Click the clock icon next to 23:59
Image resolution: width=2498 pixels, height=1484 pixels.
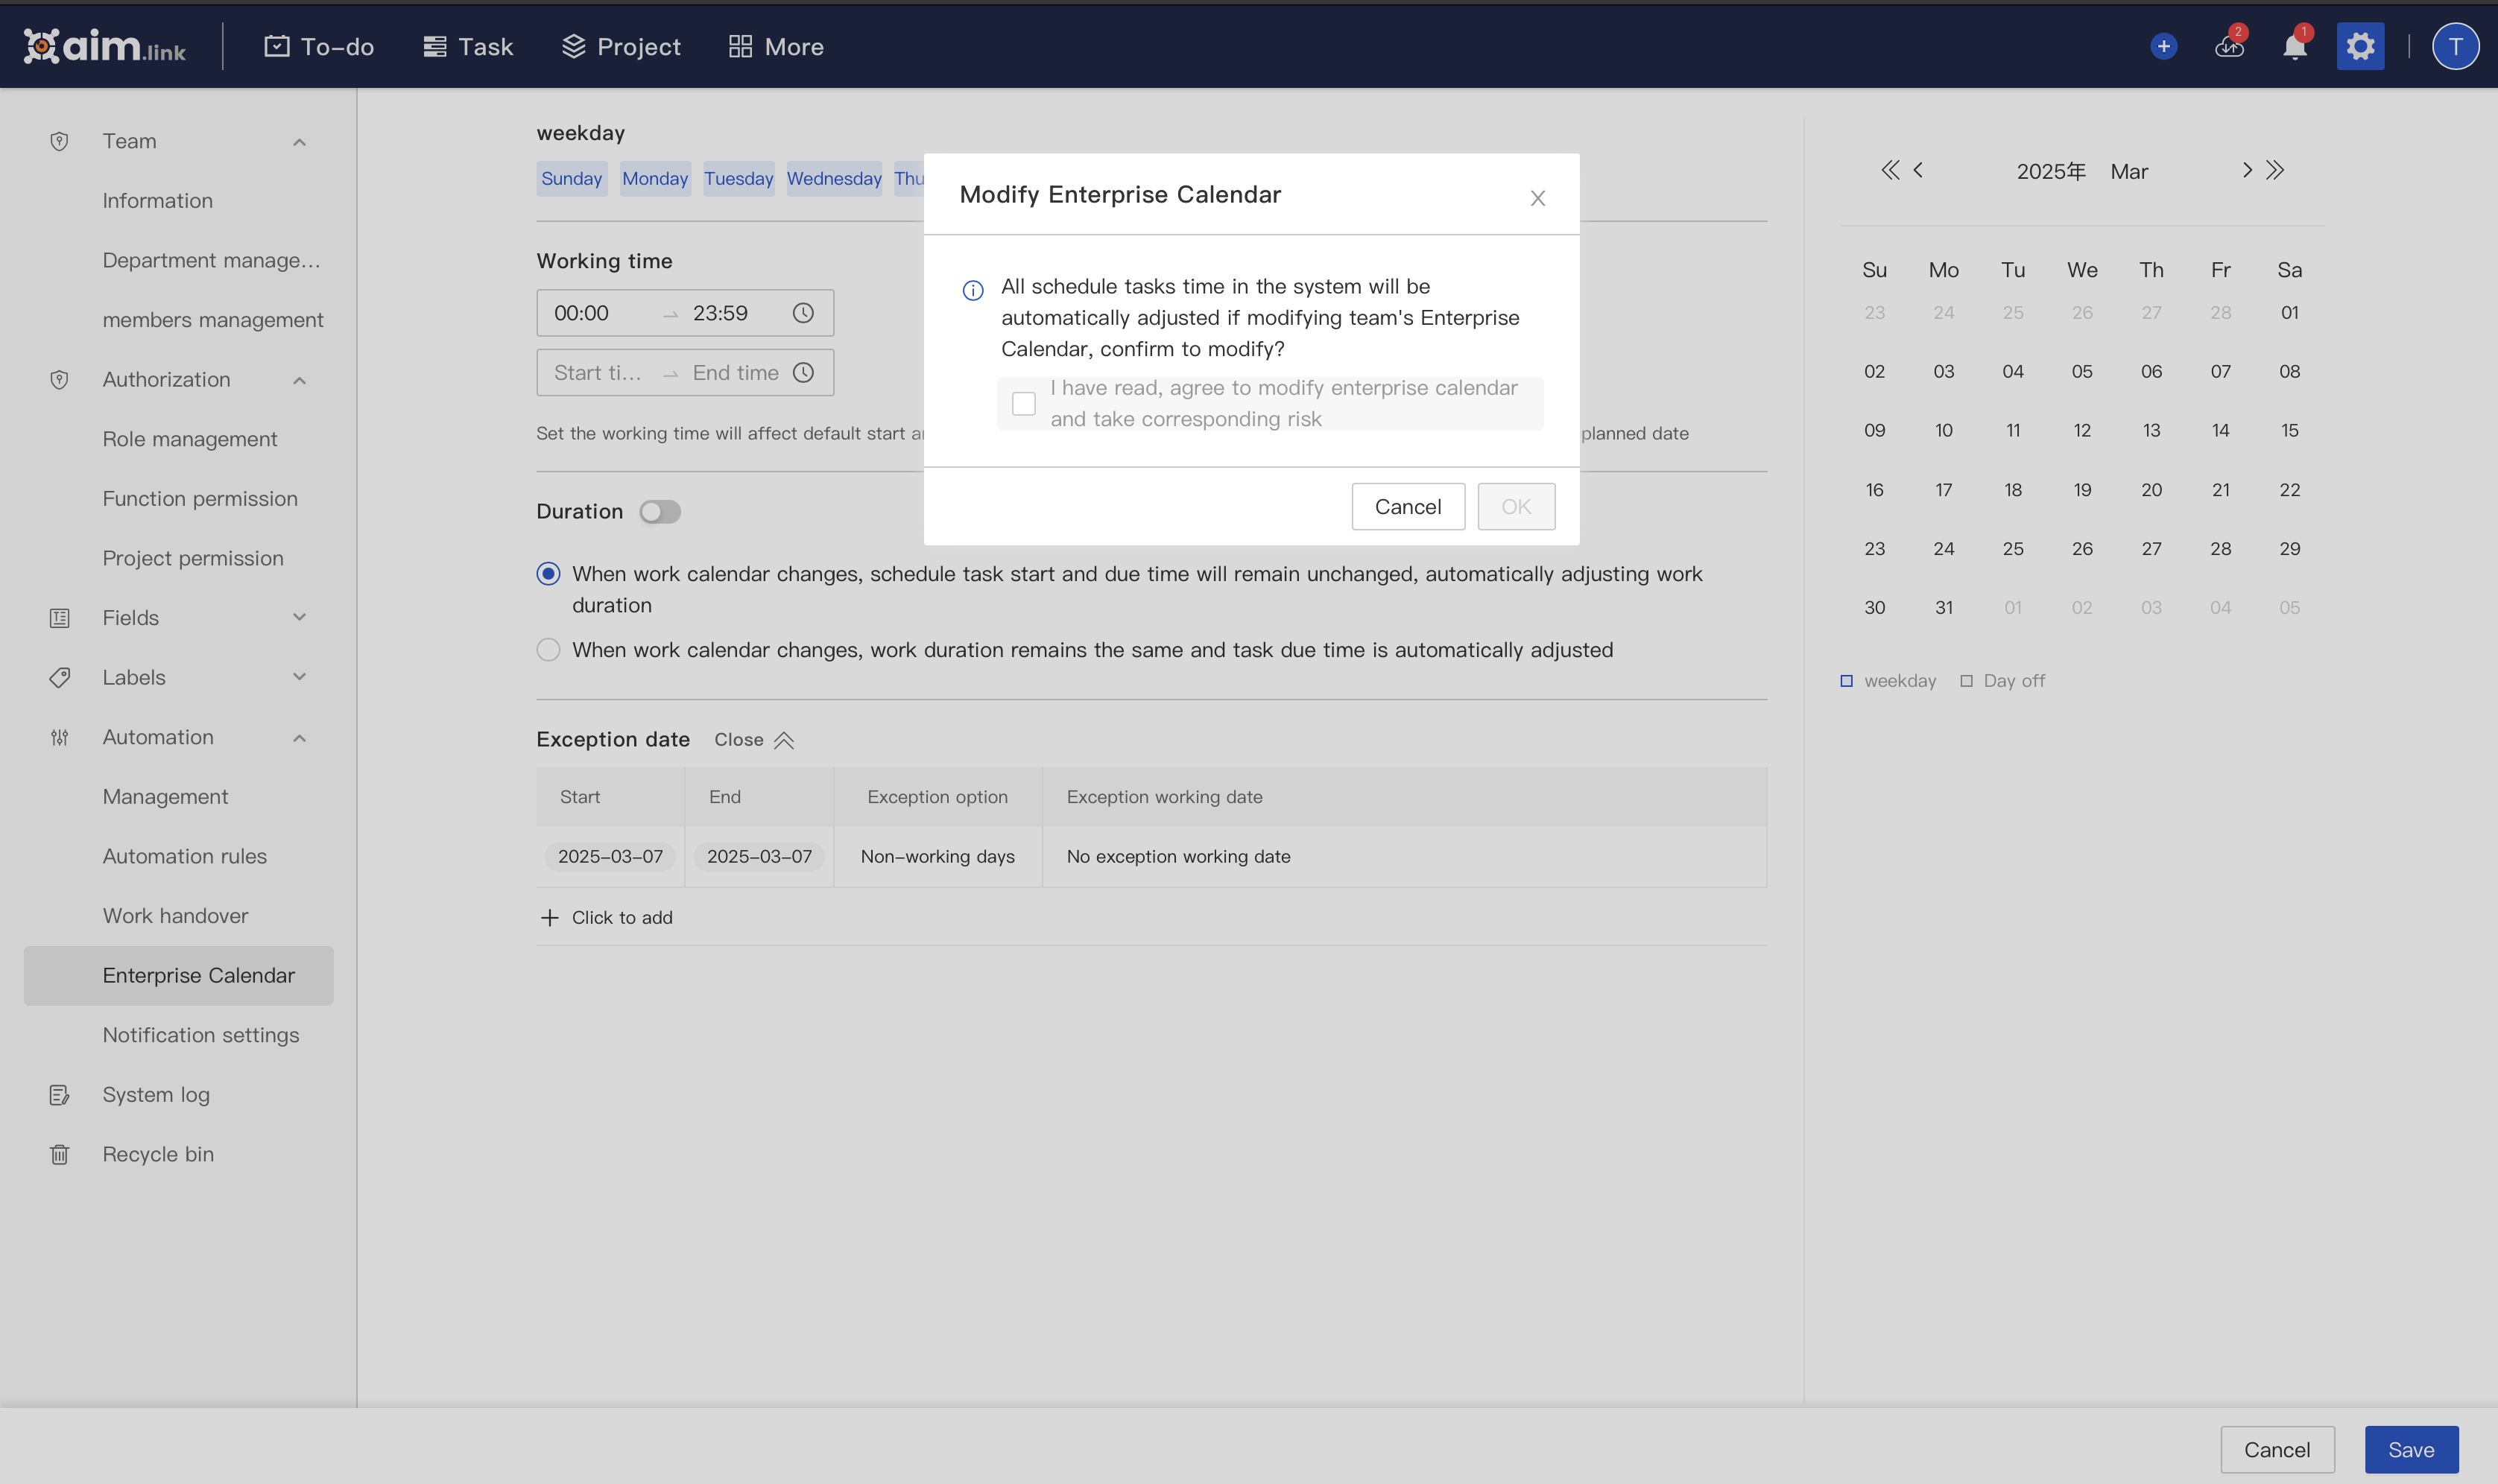pos(804,312)
